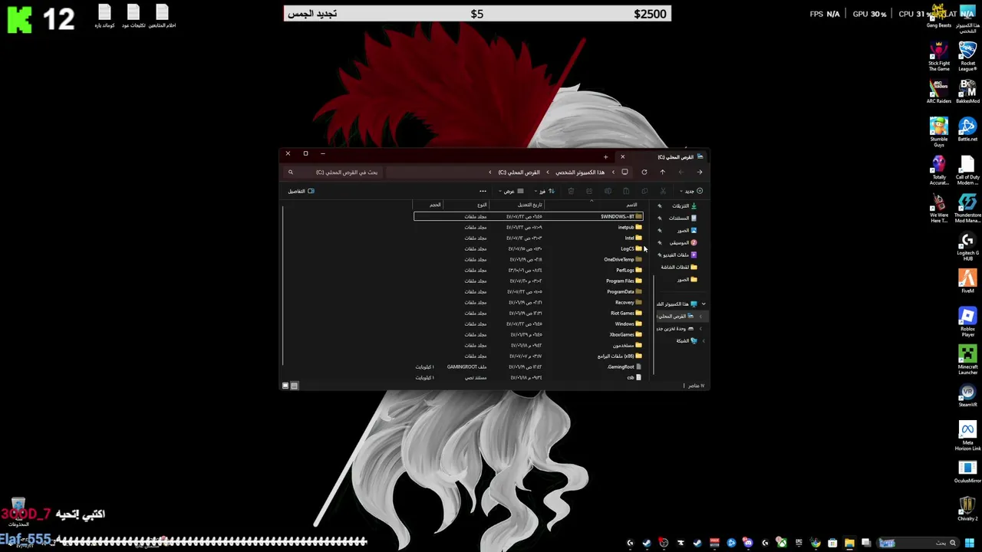This screenshot has height=552, width=982.
Task: Launch Chivalry 2 from the desktop
Action: click(967, 509)
